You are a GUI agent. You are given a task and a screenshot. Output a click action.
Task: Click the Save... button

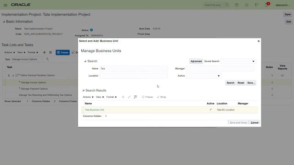(251, 82)
